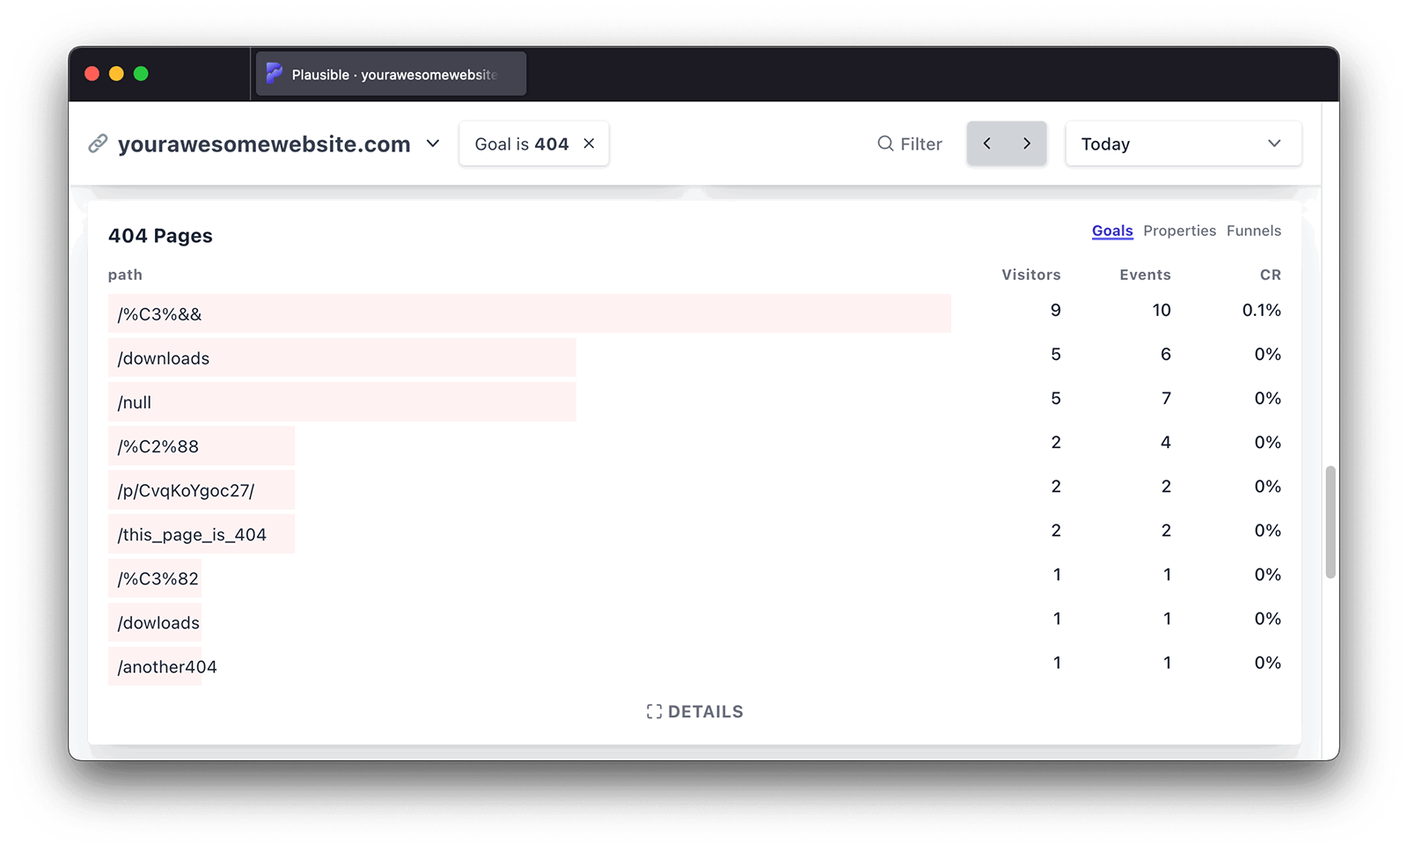Click the magnifying glass search icon
This screenshot has height=851, width=1408.
(x=885, y=143)
